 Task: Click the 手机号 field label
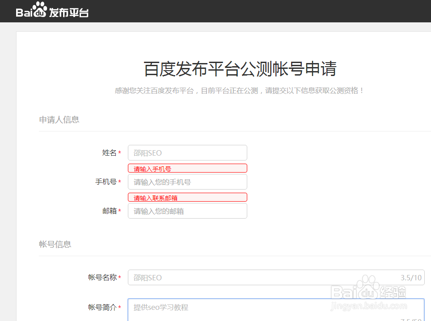(106, 182)
